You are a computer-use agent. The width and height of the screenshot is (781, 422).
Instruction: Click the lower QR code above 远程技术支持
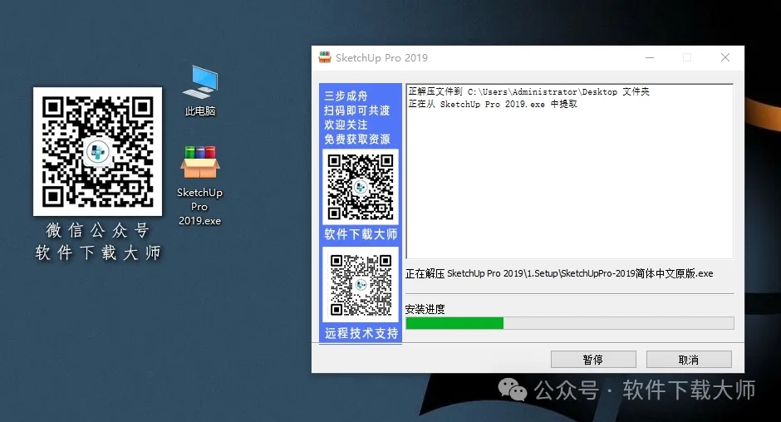(361, 284)
